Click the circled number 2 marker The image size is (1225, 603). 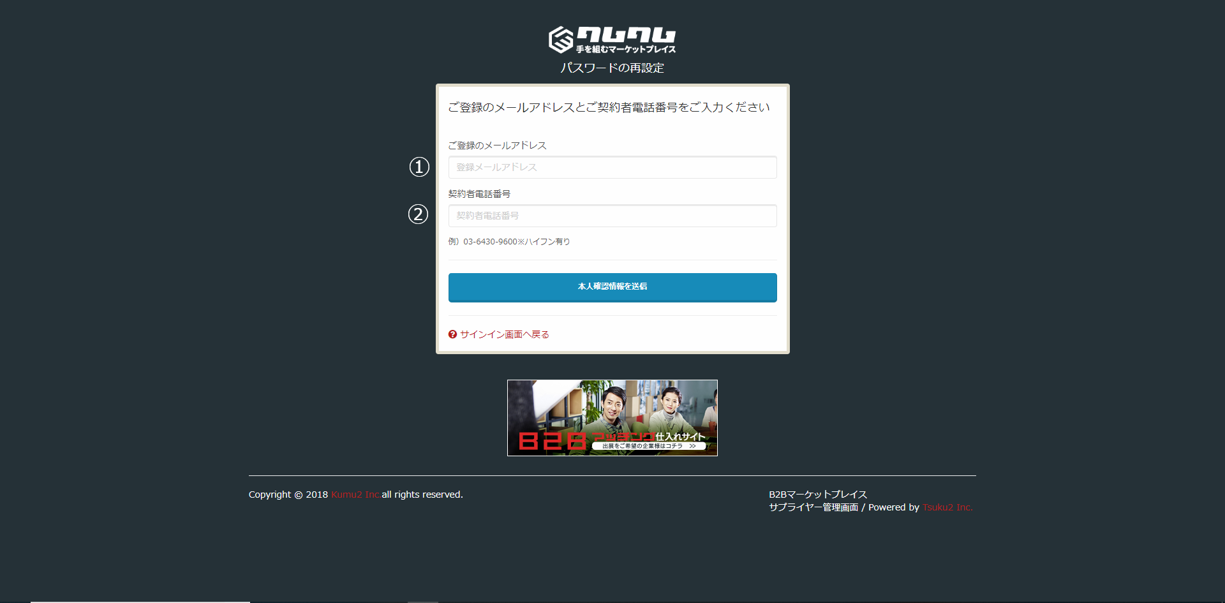[x=418, y=214]
